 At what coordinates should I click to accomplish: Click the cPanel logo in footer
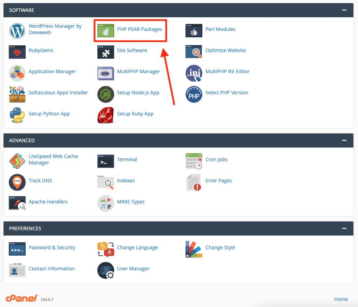22,298
